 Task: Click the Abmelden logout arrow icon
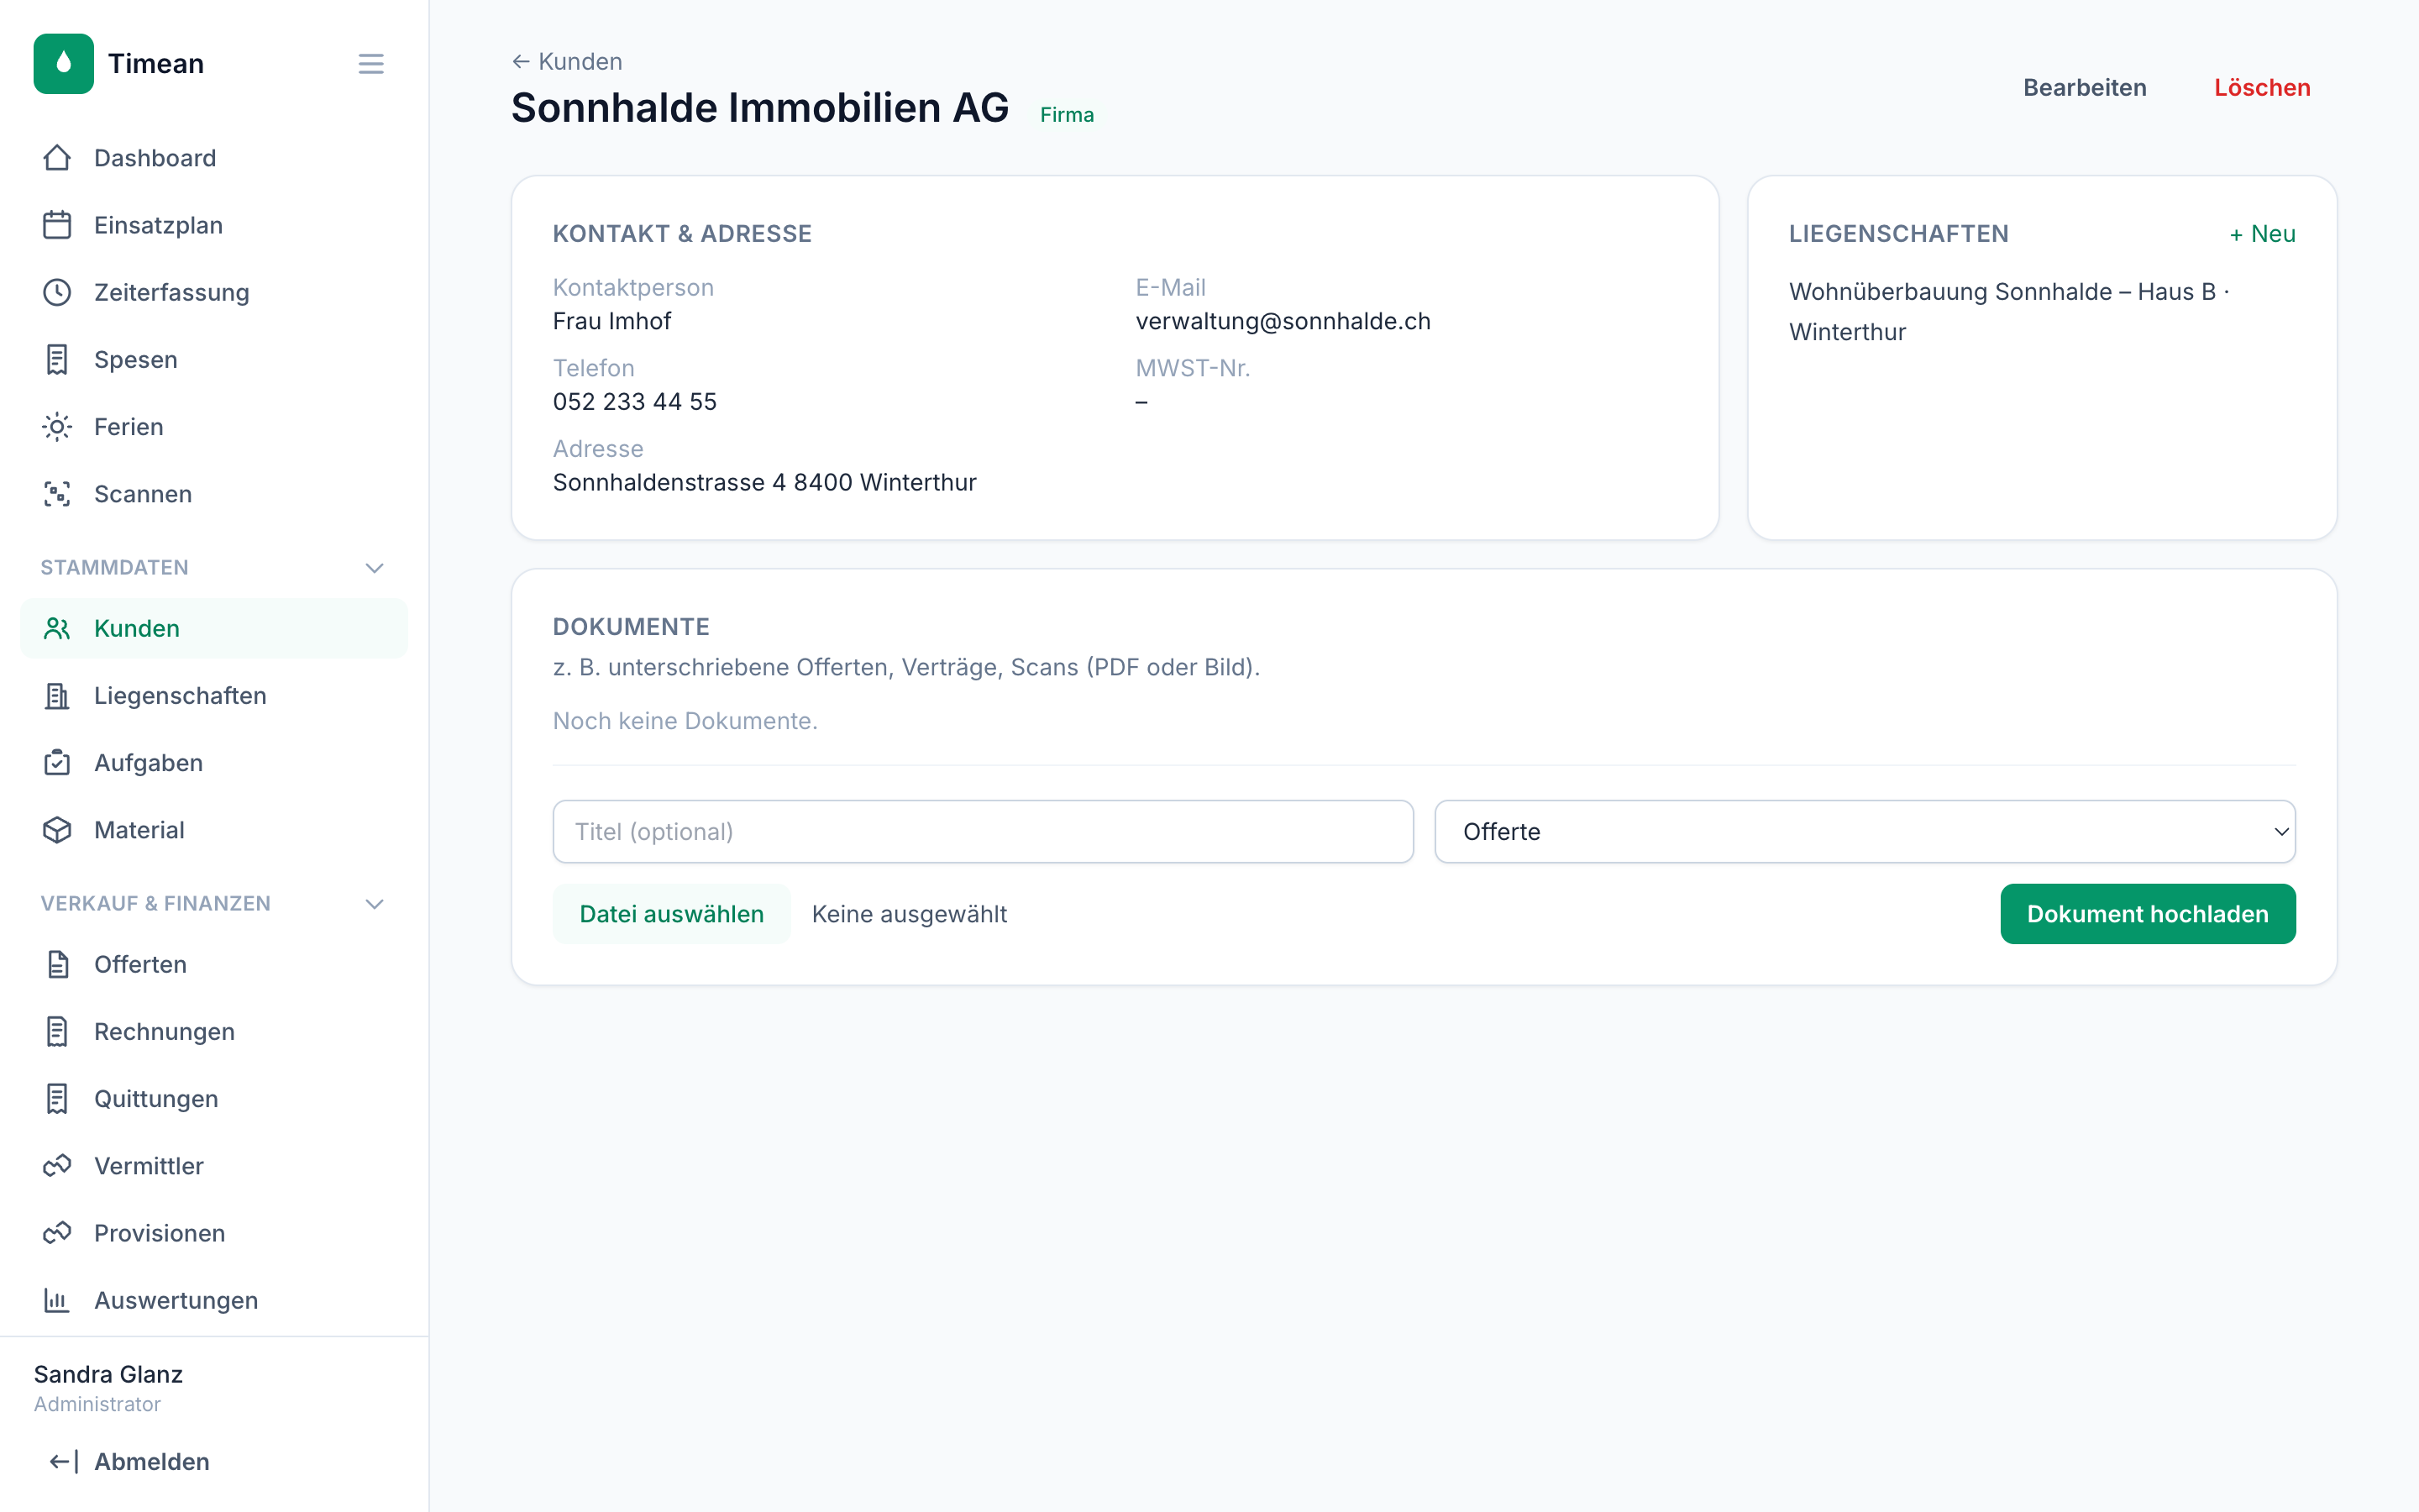click(63, 1462)
